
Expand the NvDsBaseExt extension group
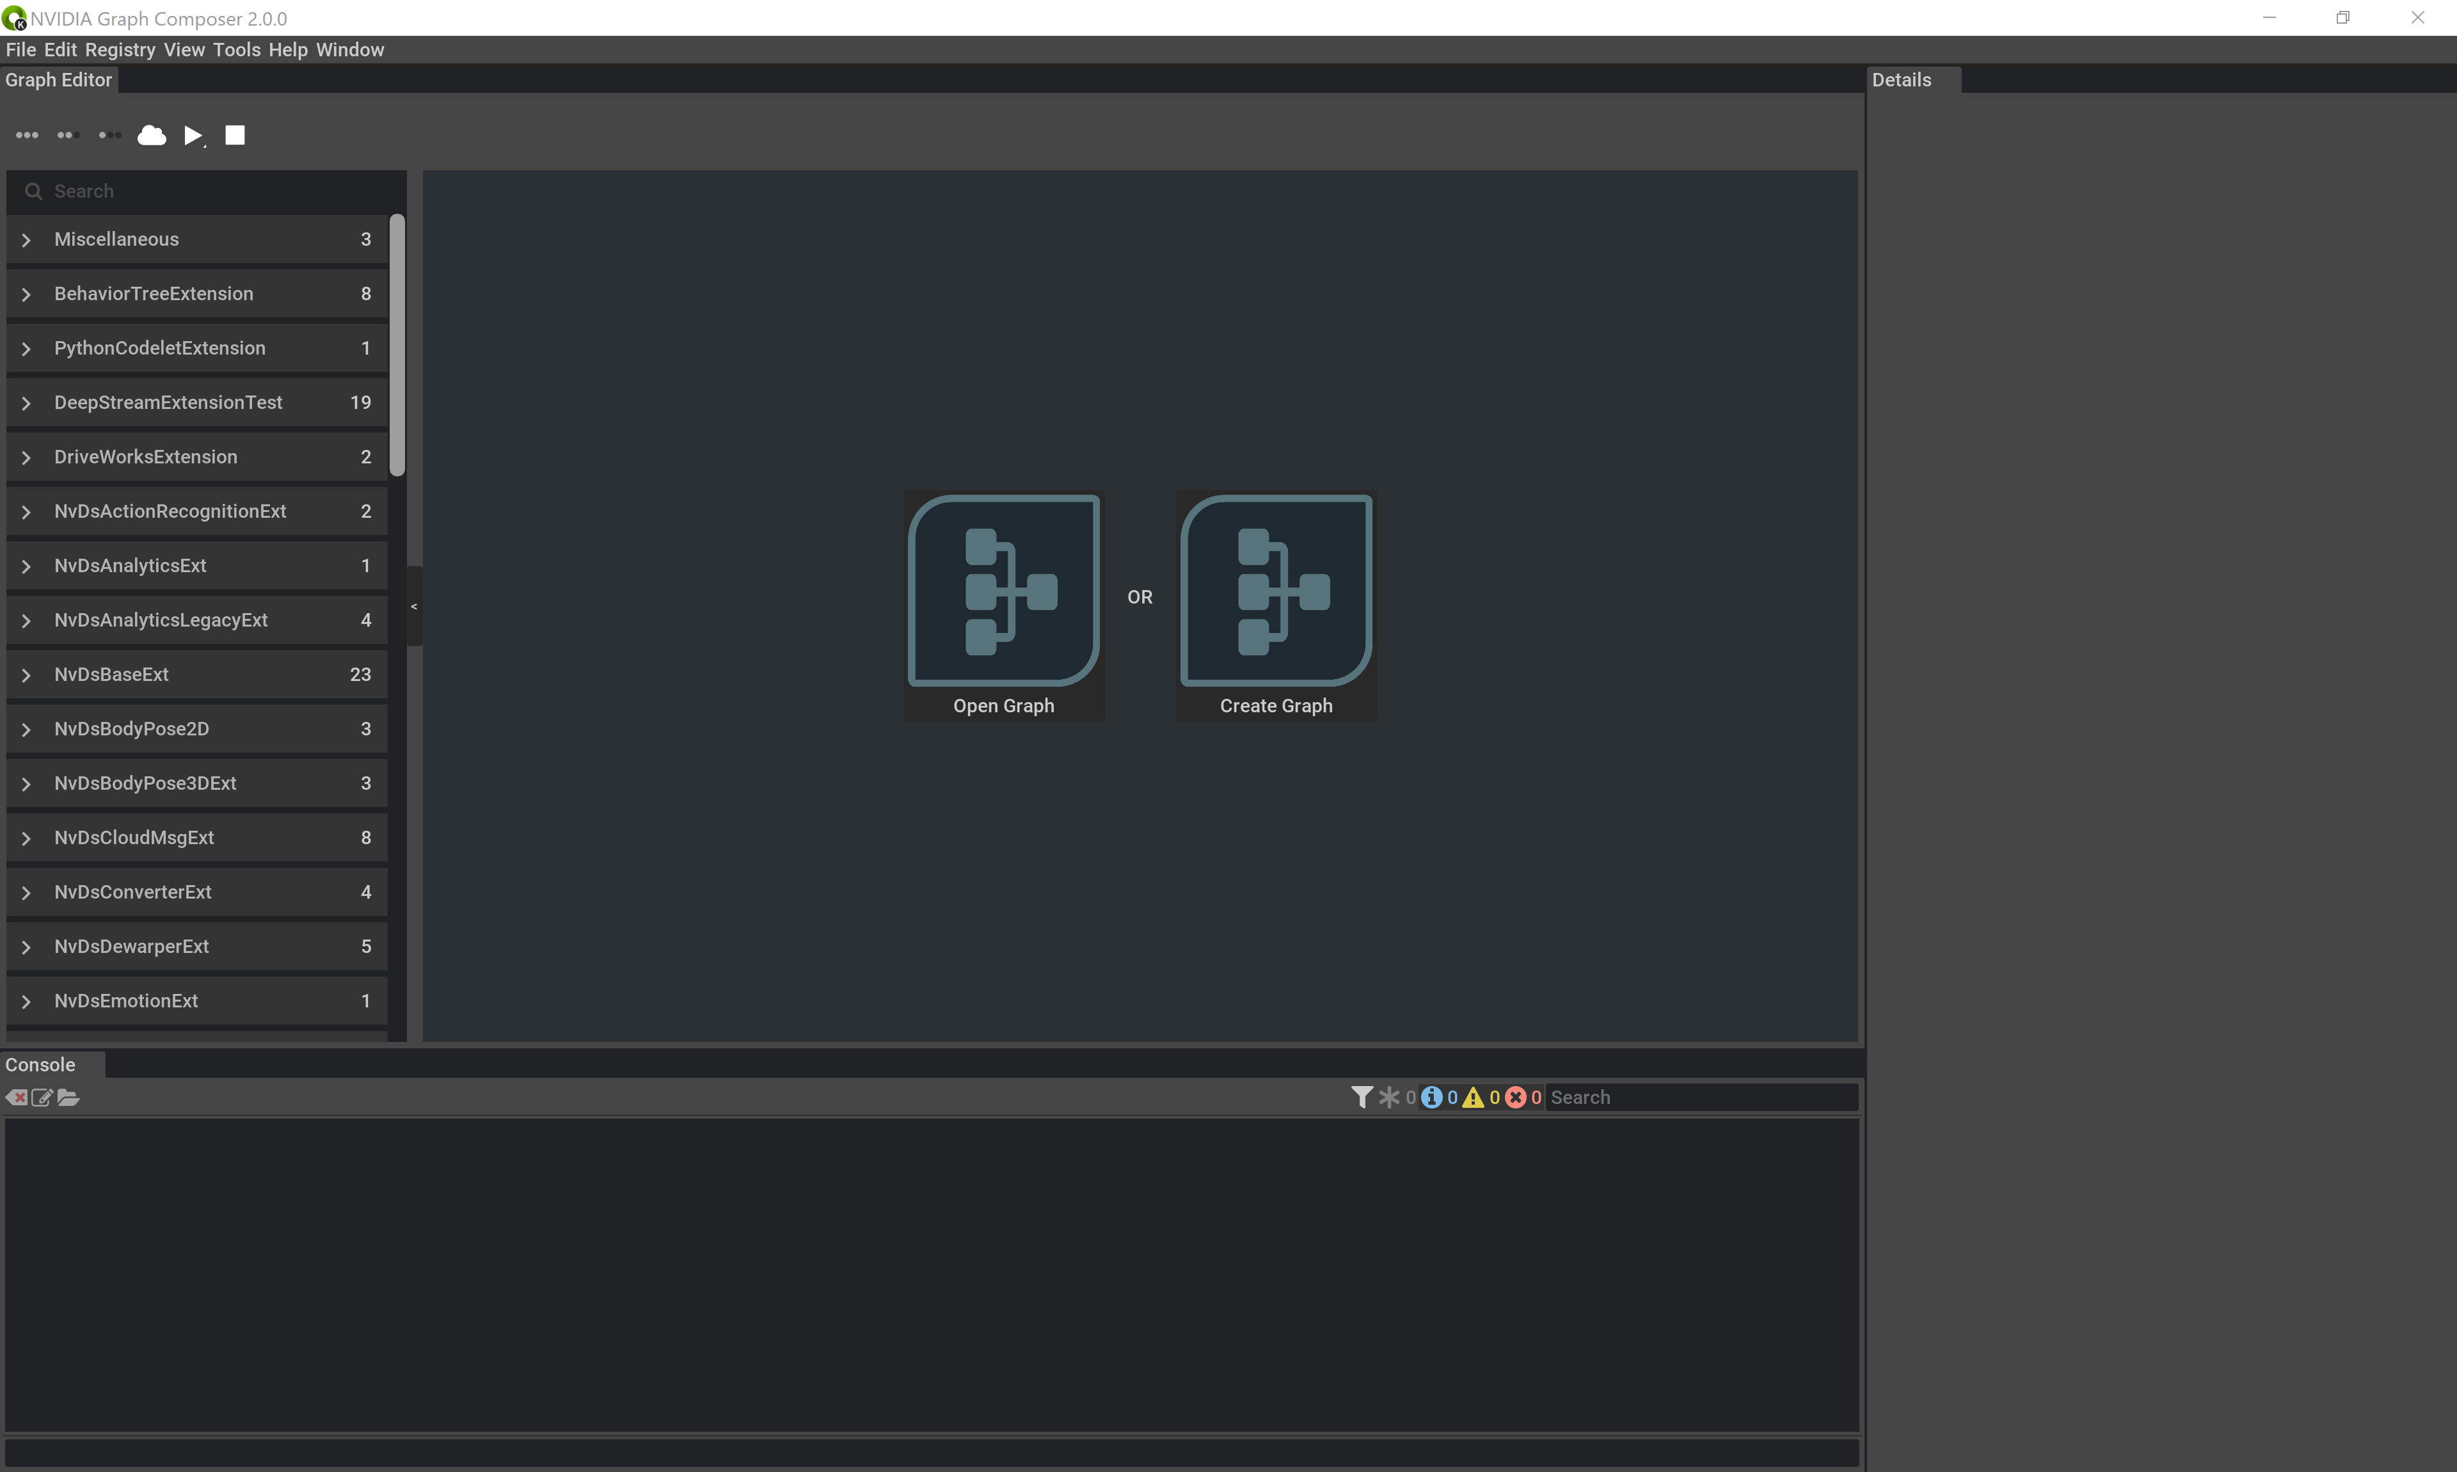[x=26, y=673]
